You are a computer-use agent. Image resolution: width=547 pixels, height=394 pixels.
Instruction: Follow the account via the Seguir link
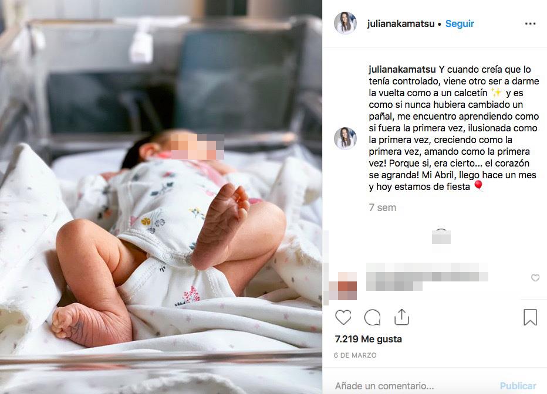[x=460, y=23]
